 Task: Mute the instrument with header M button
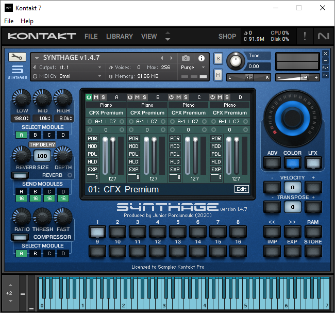pyautogui.click(x=218, y=75)
